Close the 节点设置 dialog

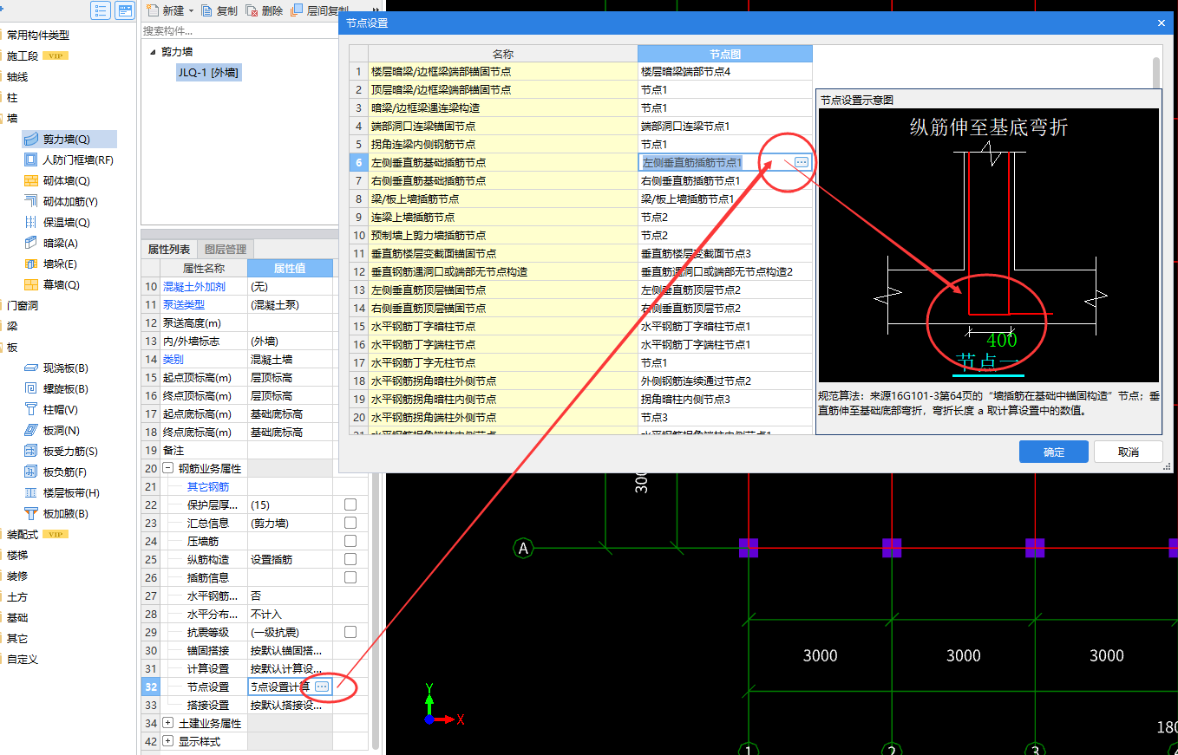[x=1162, y=23]
